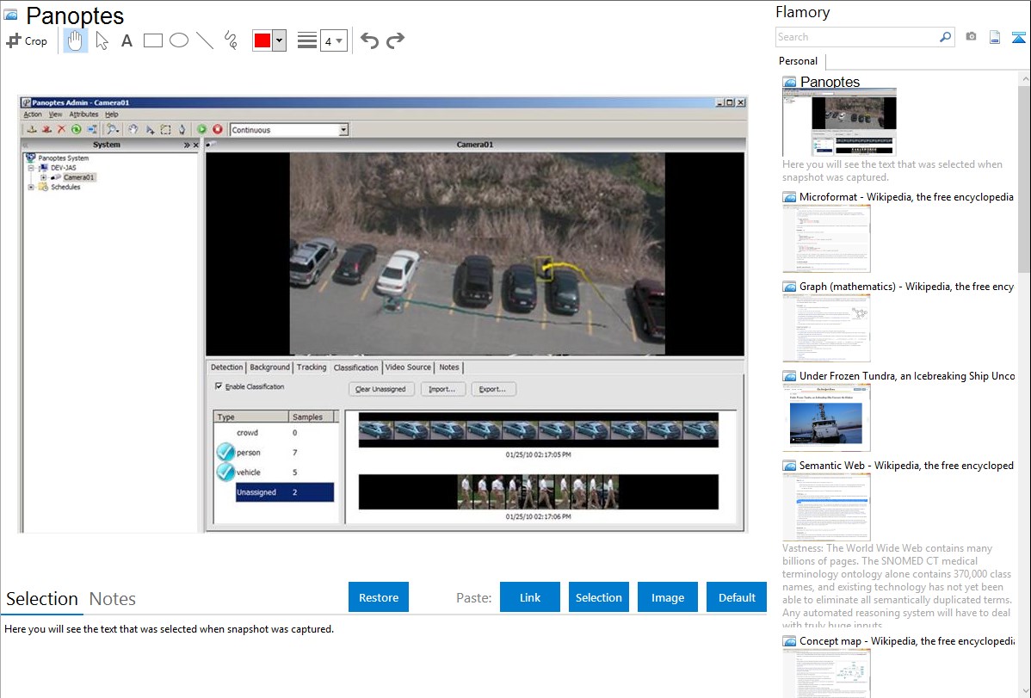Click the walking person sample strip

[x=539, y=492]
